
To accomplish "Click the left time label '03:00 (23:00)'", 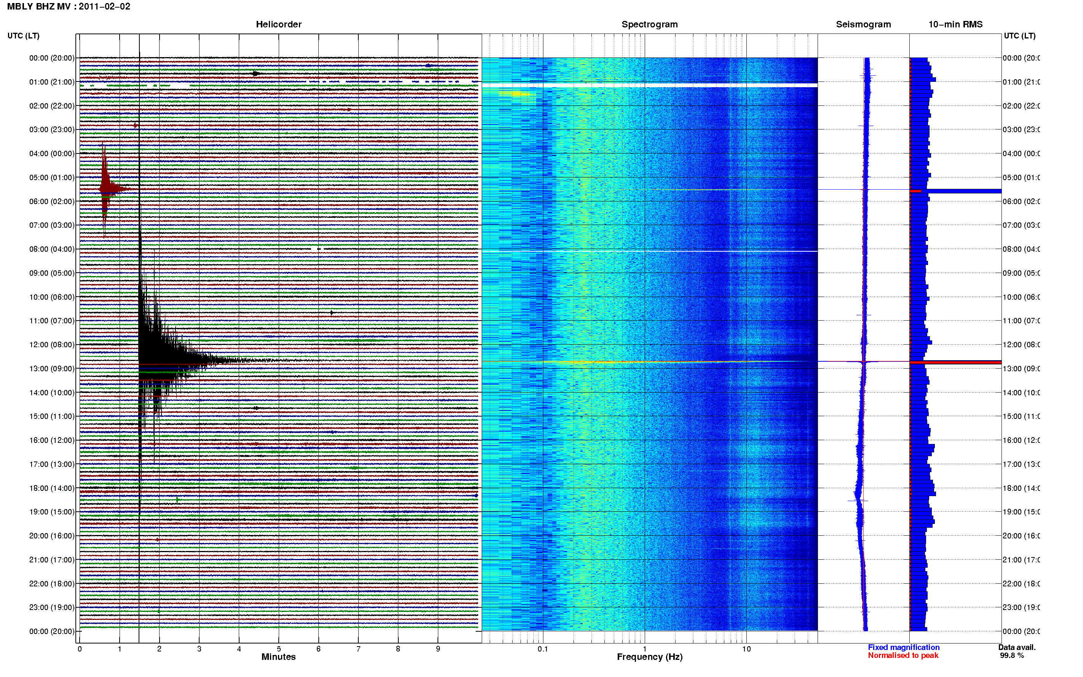I will [52, 129].
